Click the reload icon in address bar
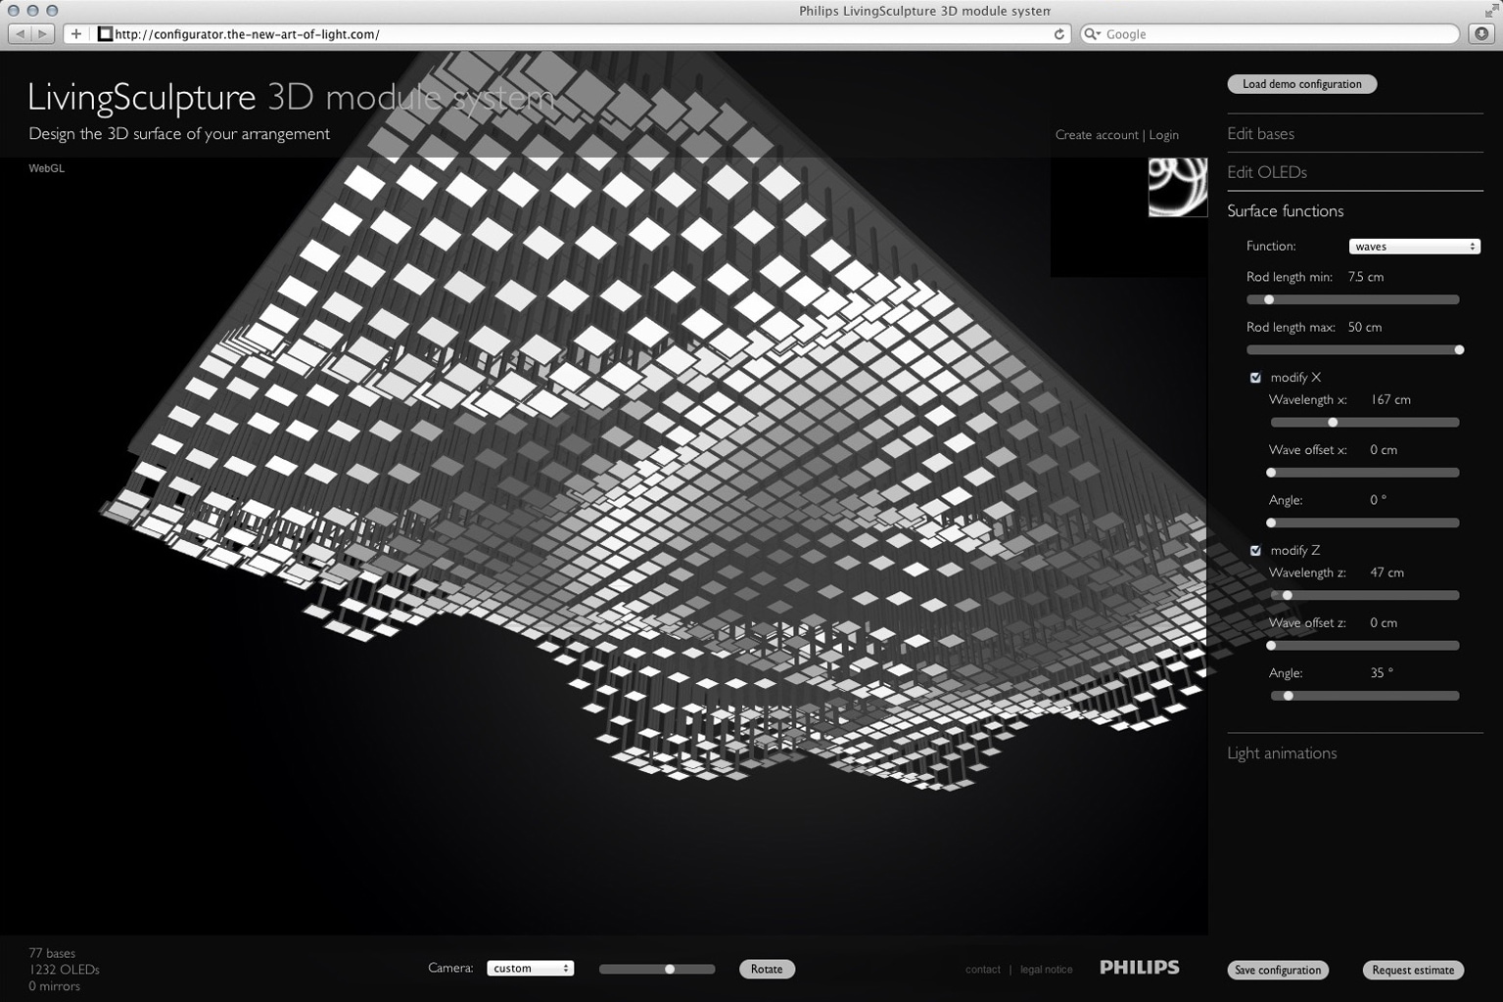 (1058, 34)
